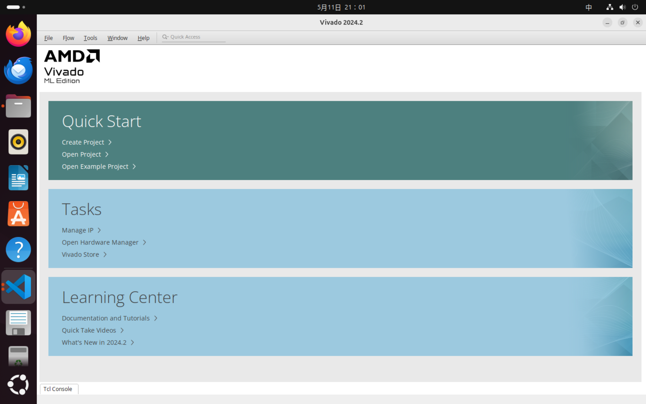
Task: Launch Thunderbird mail from the dock
Action: point(18,70)
